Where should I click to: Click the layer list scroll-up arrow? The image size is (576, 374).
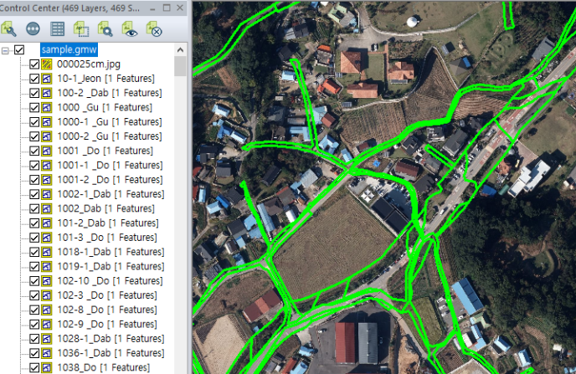tap(180, 50)
